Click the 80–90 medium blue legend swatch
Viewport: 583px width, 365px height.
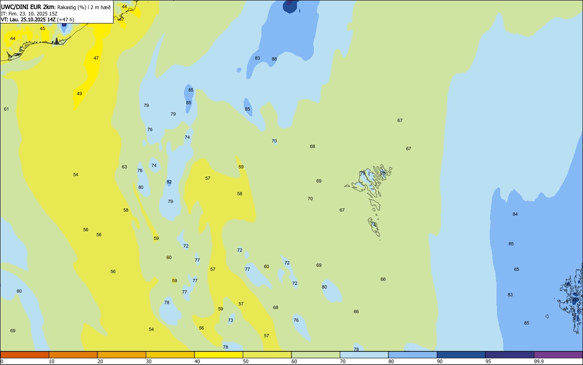[413, 355]
